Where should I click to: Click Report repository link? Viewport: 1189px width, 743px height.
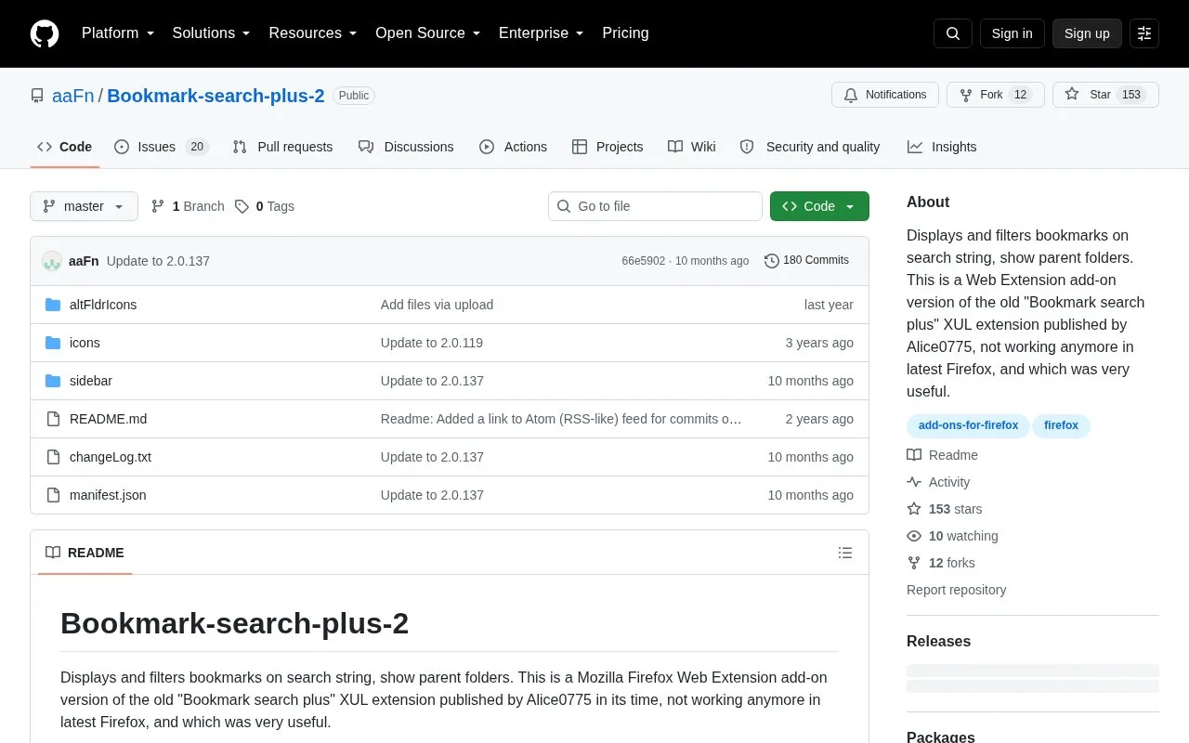pyautogui.click(x=956, y=590)
